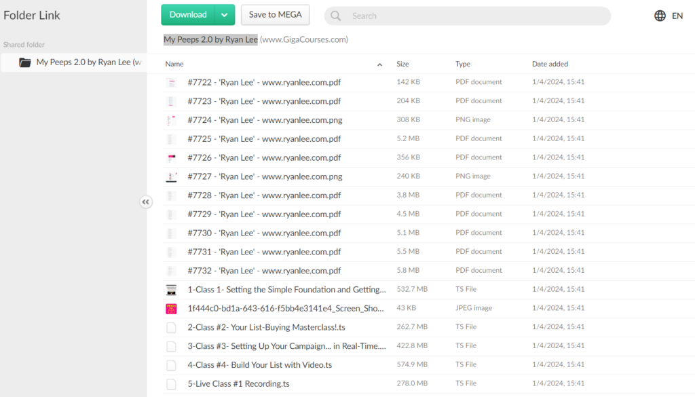
Task: Click the globe language icon
Action: point(660,16)
